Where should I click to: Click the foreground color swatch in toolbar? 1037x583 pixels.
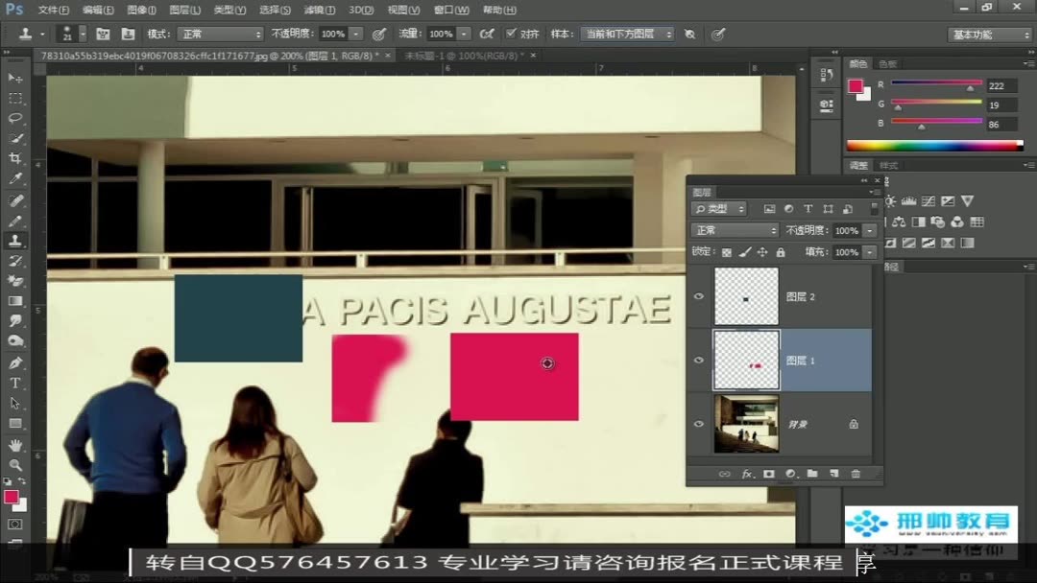tap(12, 497)
